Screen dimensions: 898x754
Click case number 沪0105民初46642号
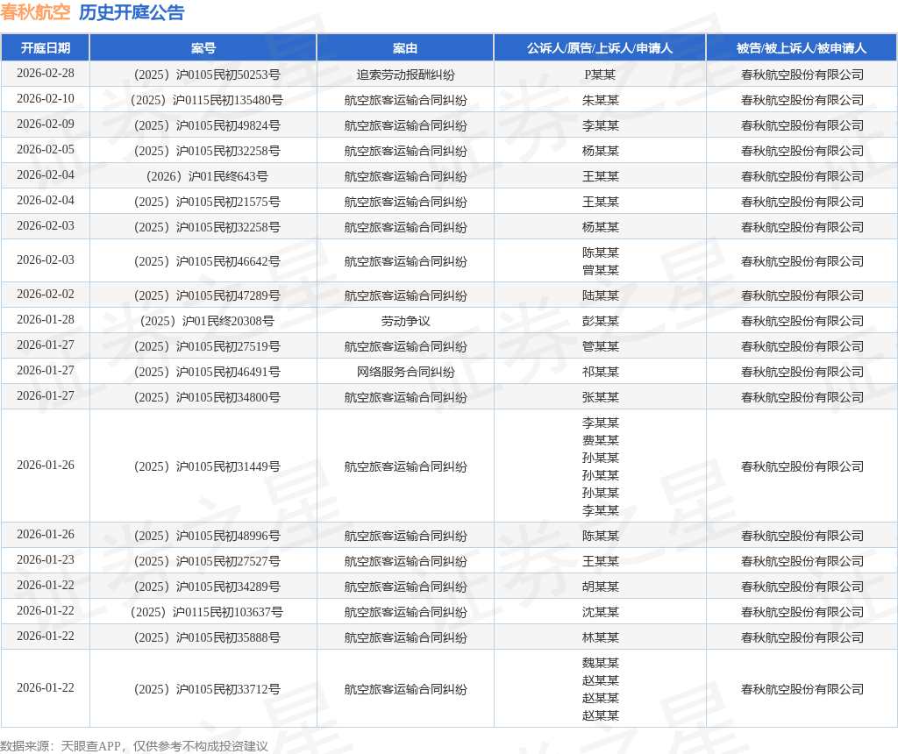pos(207,261)
